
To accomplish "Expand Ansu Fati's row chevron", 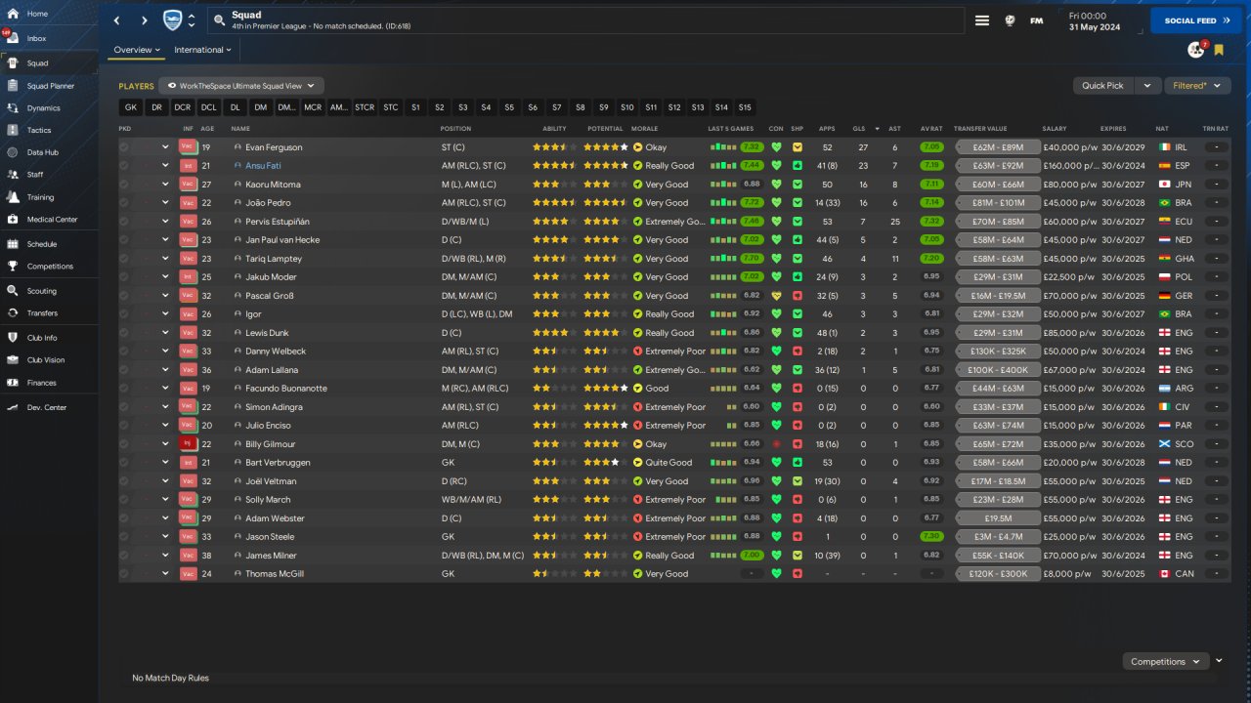I will coord(165,166).
